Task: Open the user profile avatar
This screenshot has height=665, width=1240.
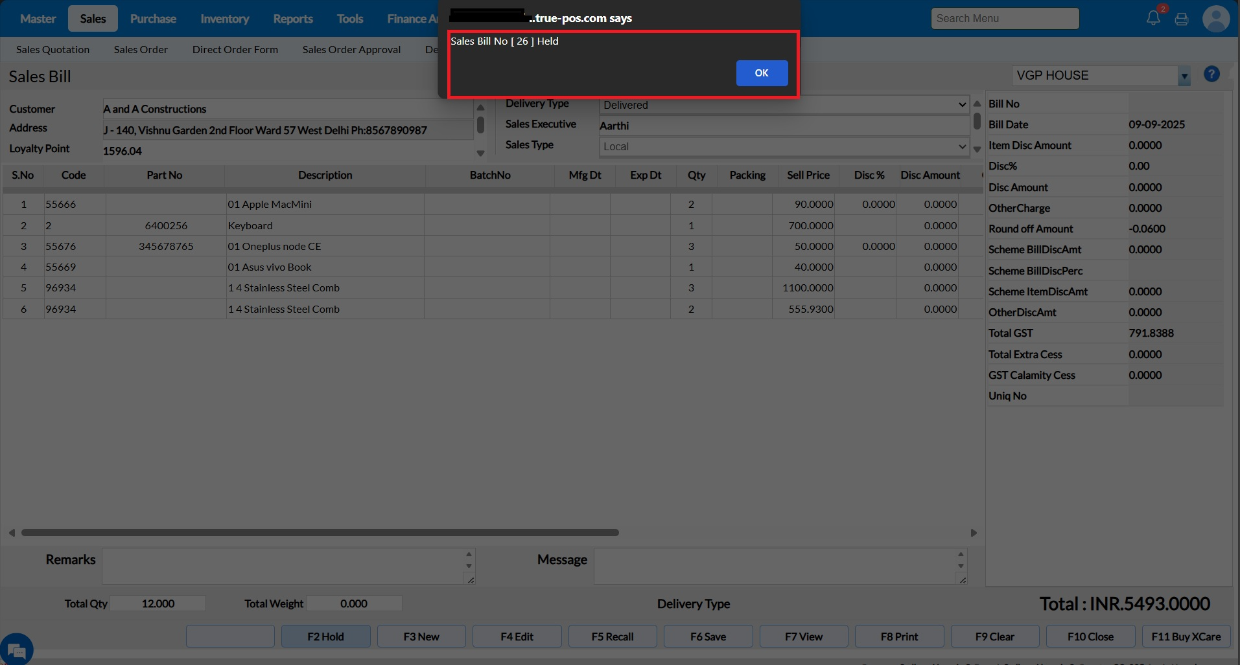Action: coord(1216,18)
